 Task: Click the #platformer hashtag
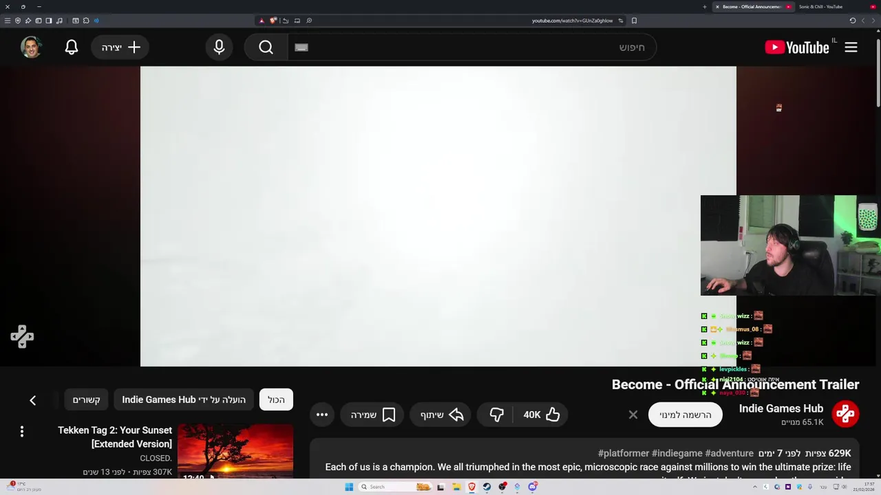[x=623, y=453]
